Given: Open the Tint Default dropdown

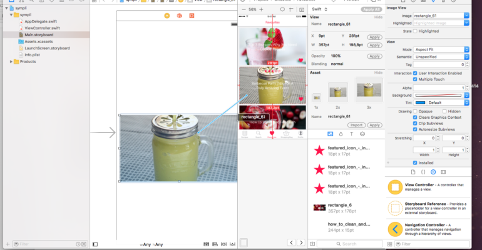Looking at the screenshot, I should click(466, 102).
